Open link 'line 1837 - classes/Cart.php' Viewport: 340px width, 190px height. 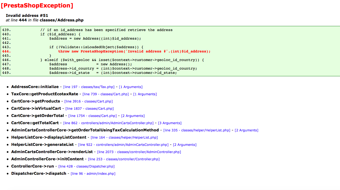point(89,109)
